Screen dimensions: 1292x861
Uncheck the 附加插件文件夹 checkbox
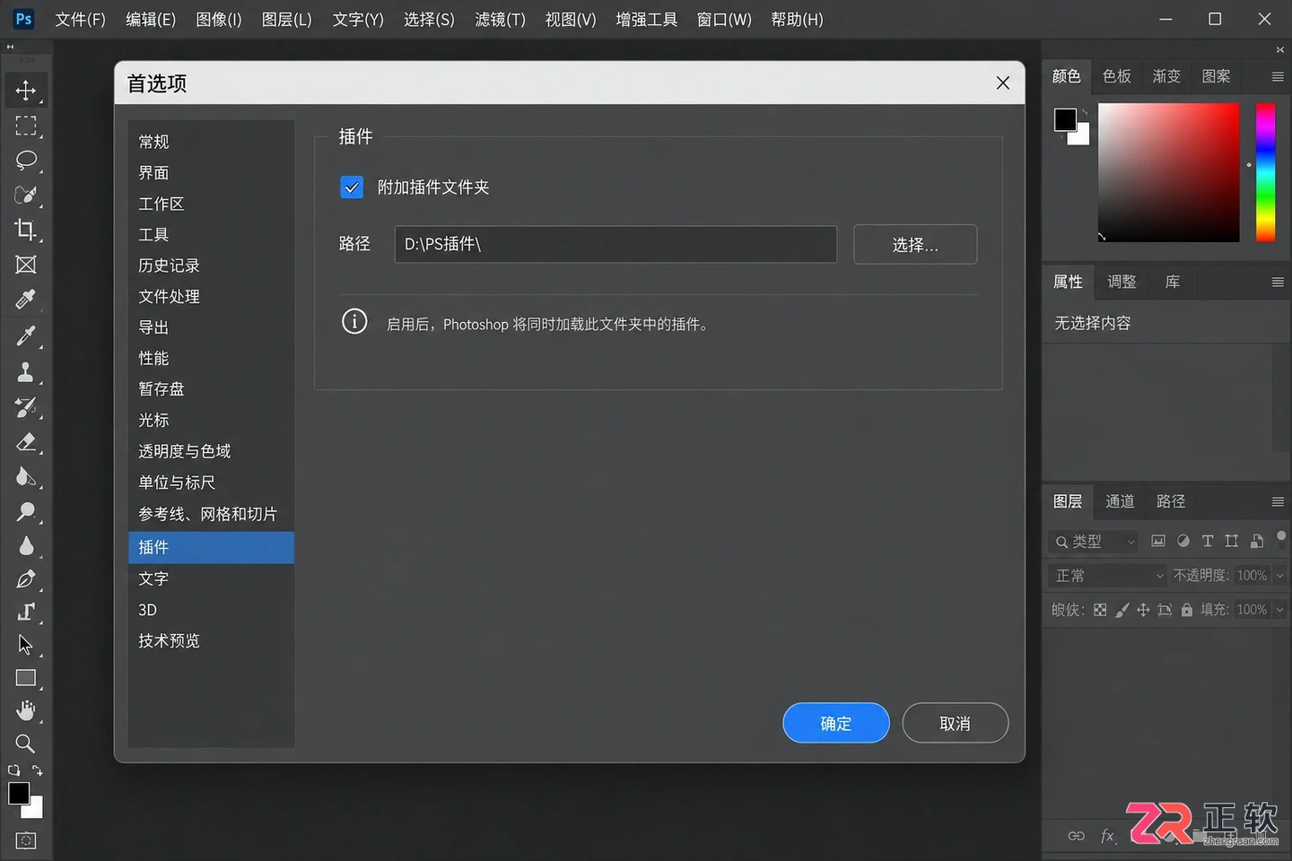click(352, 187)
